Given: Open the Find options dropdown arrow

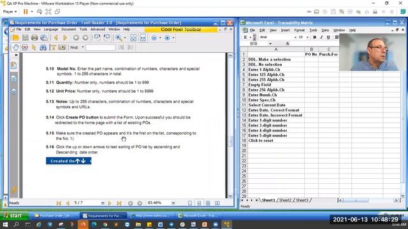Looking at the screenshot, I should (x=83, y=47).
